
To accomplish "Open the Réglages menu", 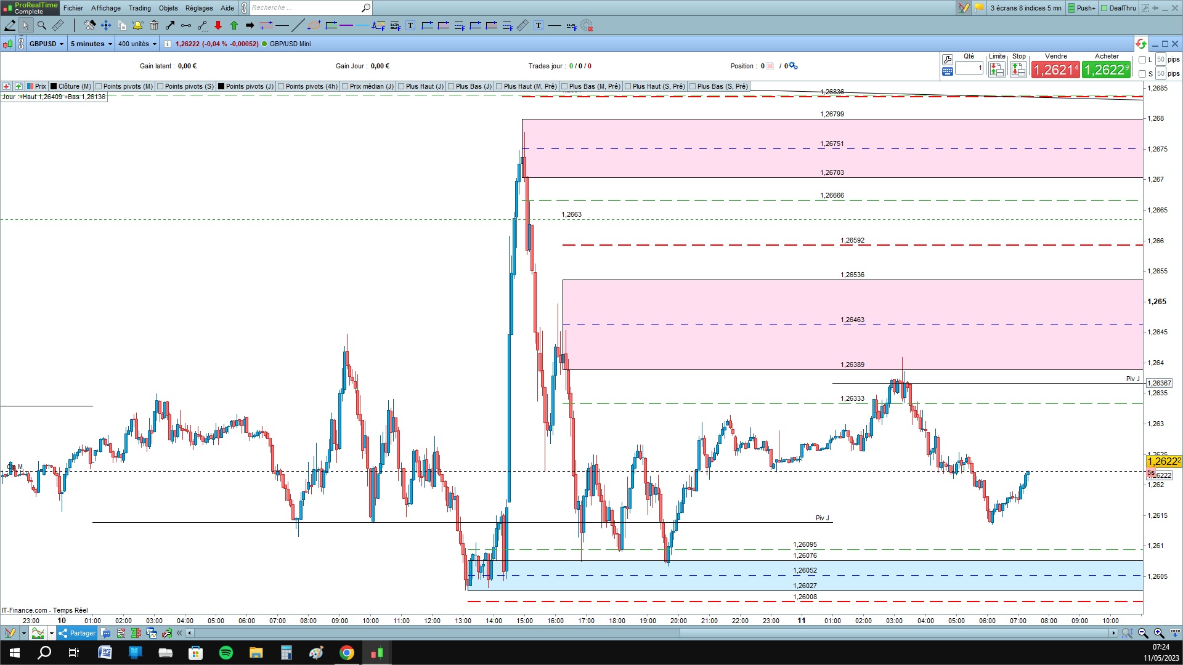I will [x=199, y=8].
